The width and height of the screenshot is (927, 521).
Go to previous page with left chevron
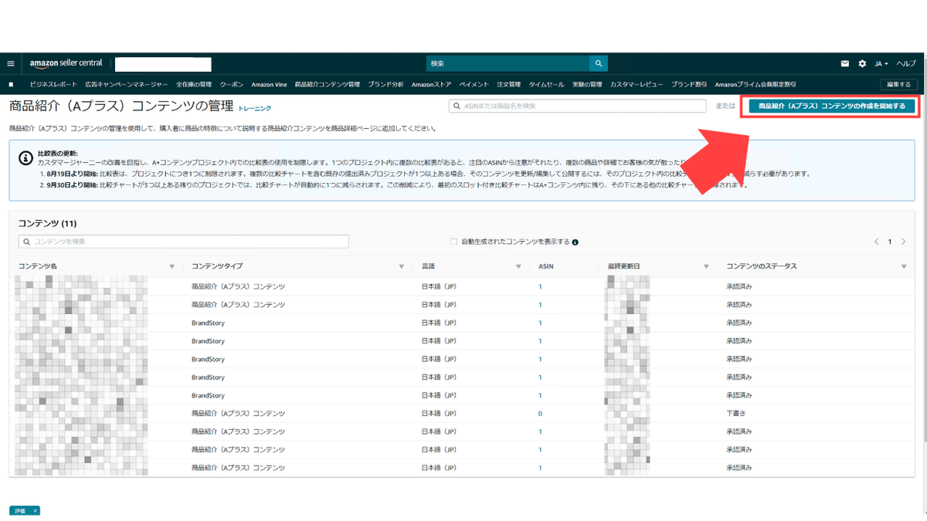877,242
